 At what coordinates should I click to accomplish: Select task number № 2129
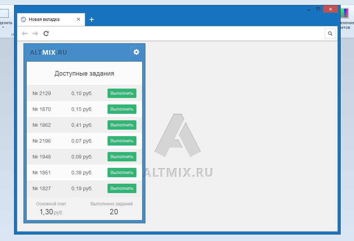pos(42,93)
